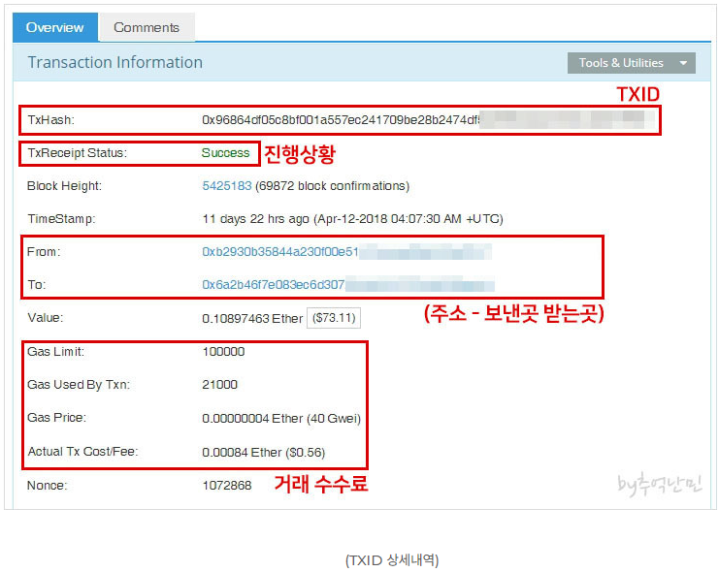
Task: Click the TXID 상세내역 caption
Action: coord(392,560)
